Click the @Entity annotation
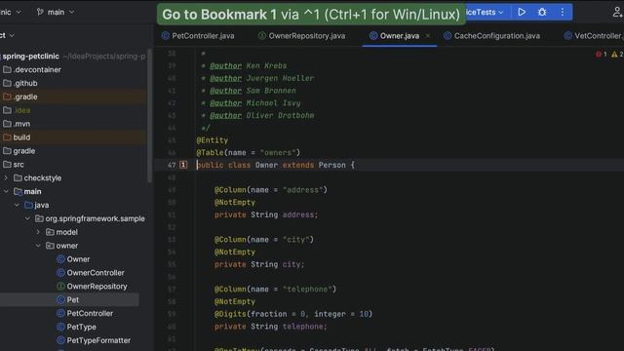Screen dimensions: 624x351 pyautogui.click(x=213, y=140)
